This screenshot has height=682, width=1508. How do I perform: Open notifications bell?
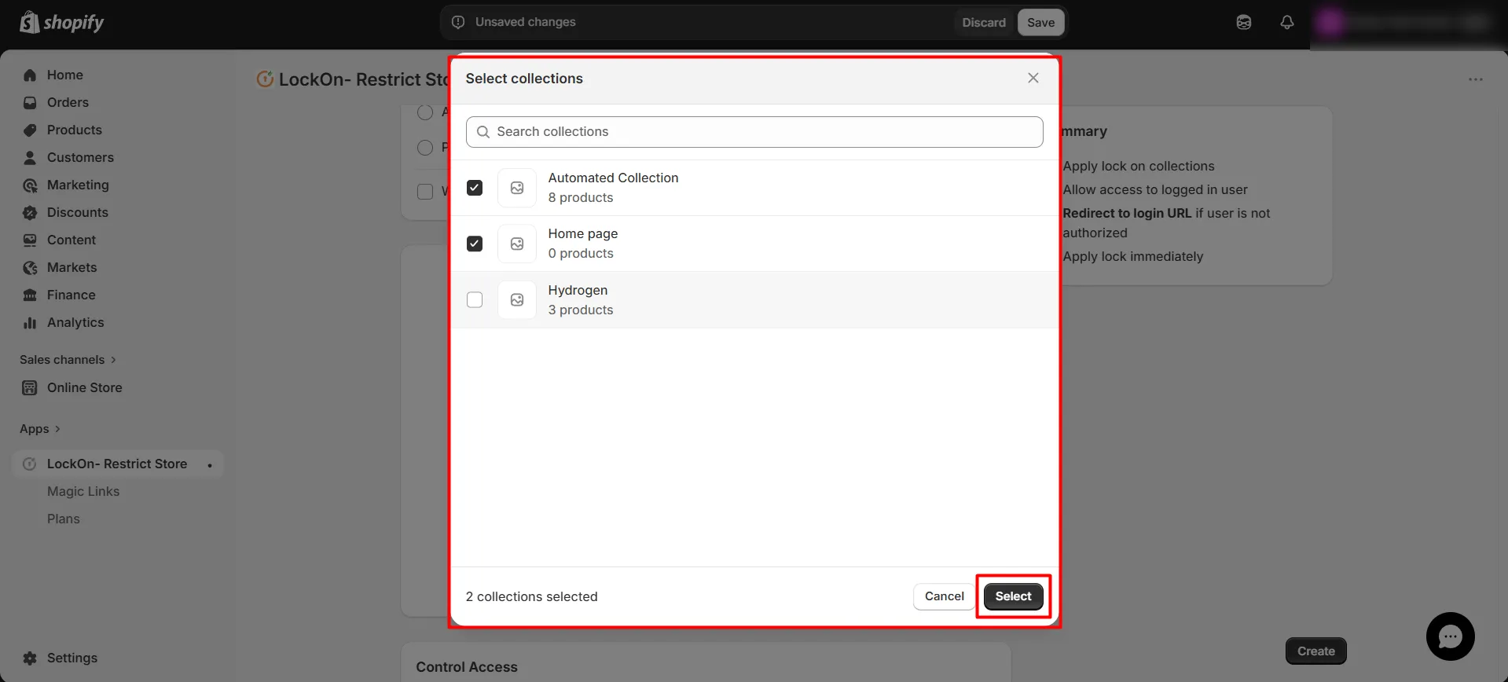click(x=1286, y=22)
